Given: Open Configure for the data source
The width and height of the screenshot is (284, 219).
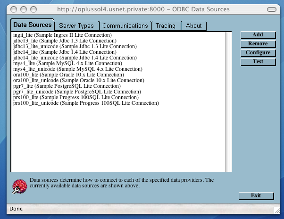Looking at the screenshot, I should pos(258,53).
